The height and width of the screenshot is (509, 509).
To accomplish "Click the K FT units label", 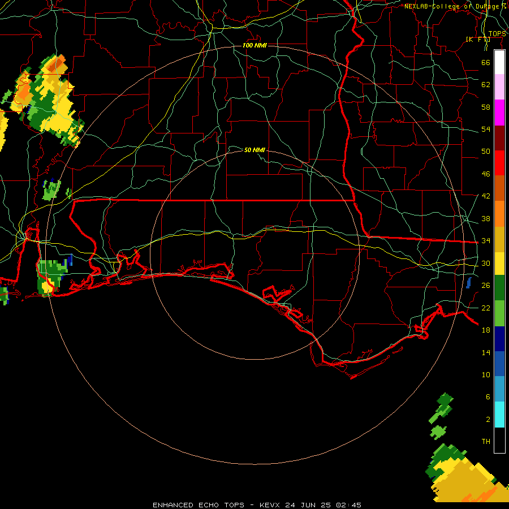I will (478, 39).
